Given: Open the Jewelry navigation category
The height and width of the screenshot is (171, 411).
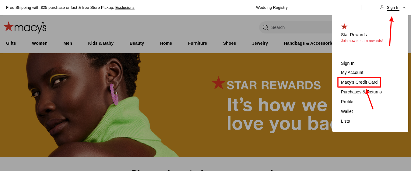Looking at the screenshot, I should point(260,43).
